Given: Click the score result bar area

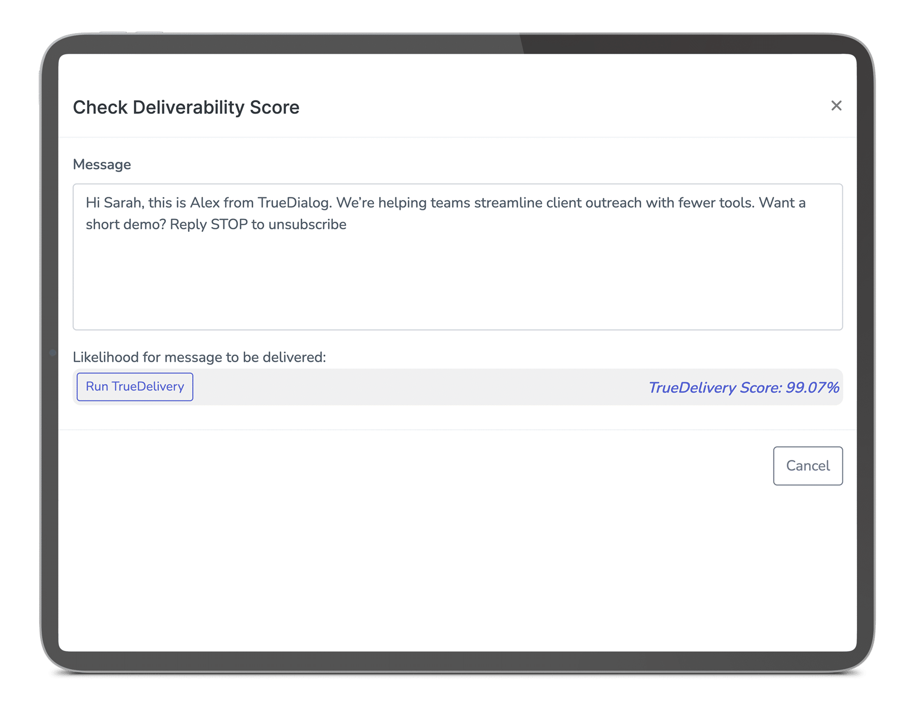Looking at the screenshot, I should pyautogui.click(x=458, y=386).
